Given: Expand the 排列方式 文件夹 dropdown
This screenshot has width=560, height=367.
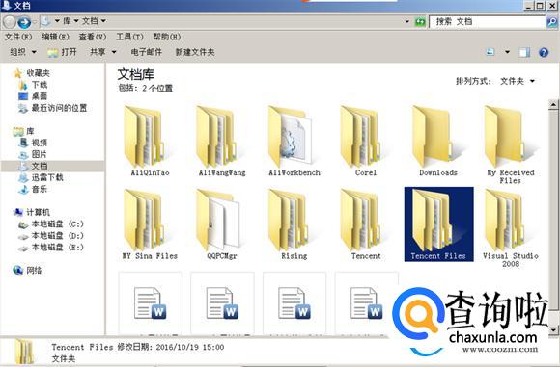Looking at the screenshot, I should [x=517, y=81].
